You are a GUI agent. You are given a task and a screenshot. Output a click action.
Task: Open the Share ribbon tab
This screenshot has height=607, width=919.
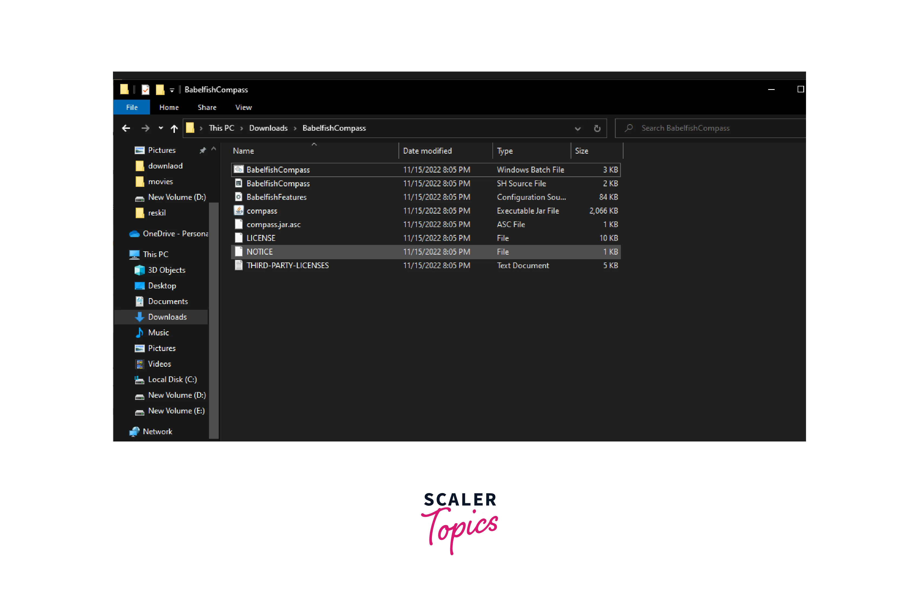[207, 107]
